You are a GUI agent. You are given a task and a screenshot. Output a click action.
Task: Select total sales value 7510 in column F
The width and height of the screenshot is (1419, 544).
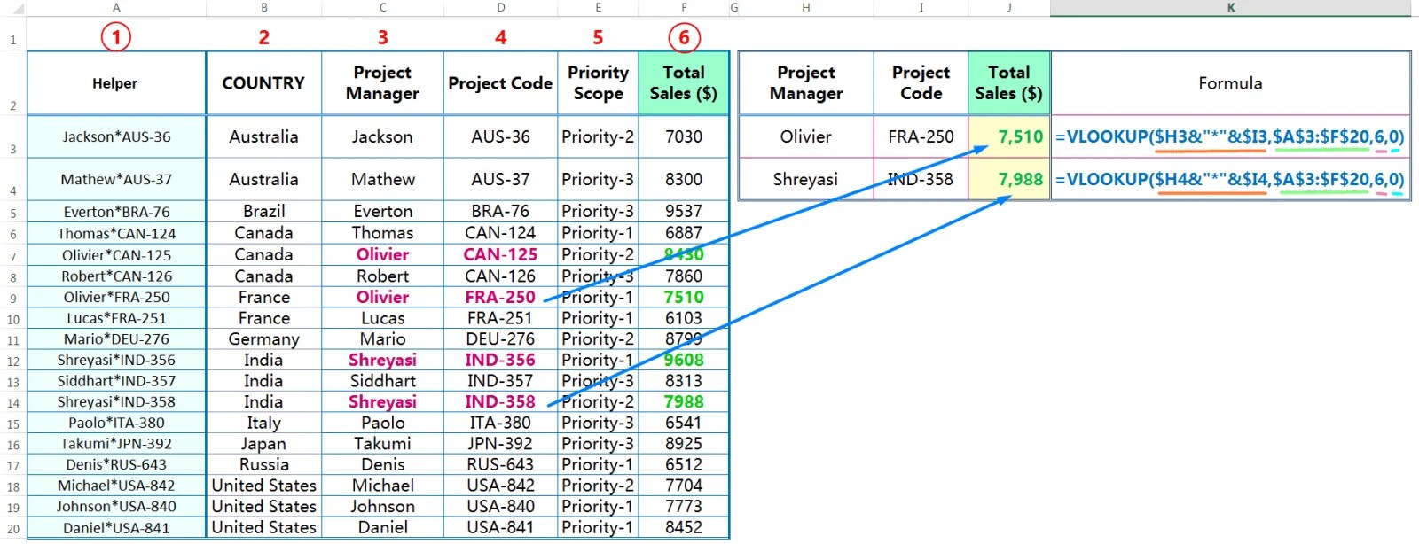[x=684, y=297]
